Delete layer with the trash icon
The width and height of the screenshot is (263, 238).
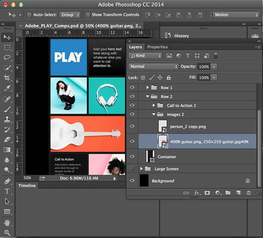[249, 193]
